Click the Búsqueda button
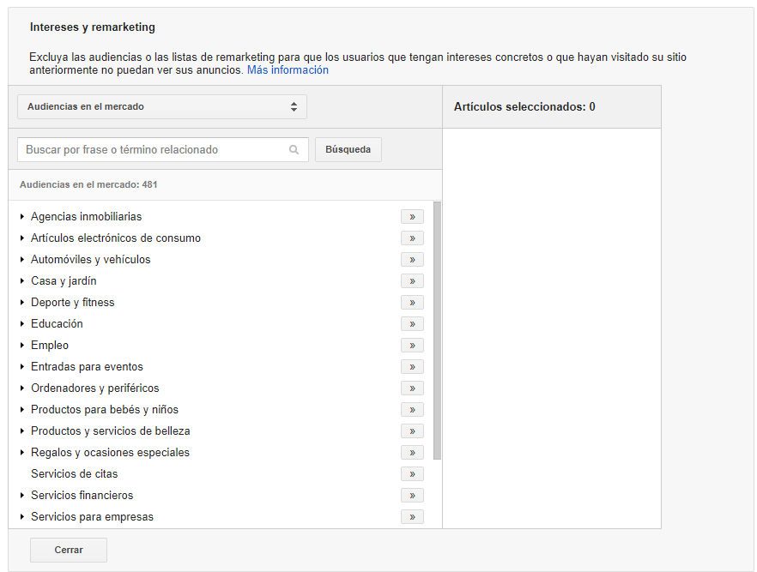 [348, 150]
